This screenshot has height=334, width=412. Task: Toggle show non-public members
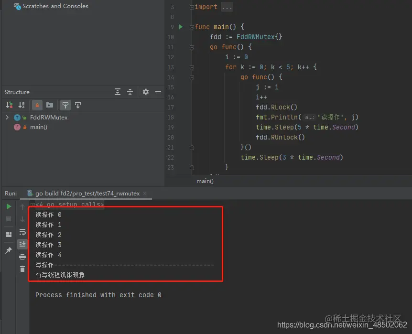point(37,106)
